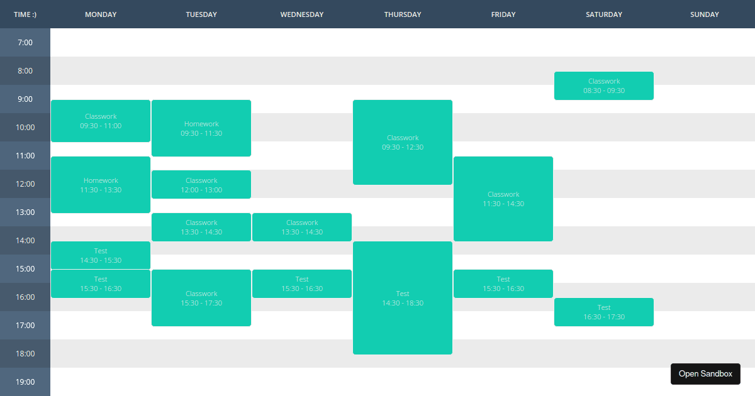Open Monday's Test 15:30 - 16:30 entry

100,283
